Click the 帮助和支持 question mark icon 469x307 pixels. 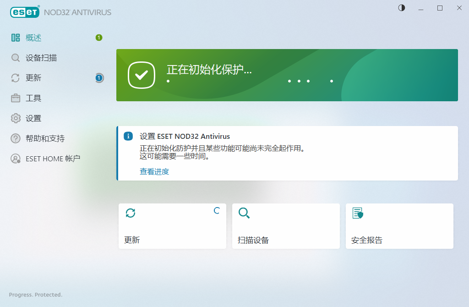pos(16,138)
